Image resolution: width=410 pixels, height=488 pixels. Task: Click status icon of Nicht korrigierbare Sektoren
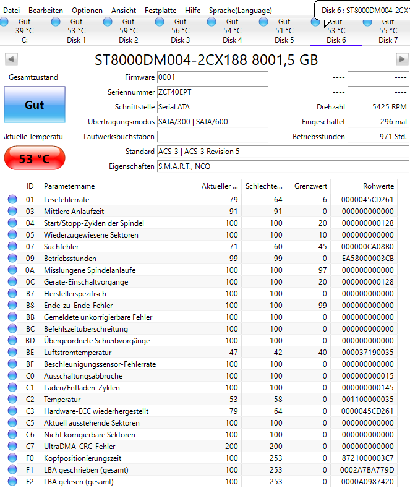(12, 434)
